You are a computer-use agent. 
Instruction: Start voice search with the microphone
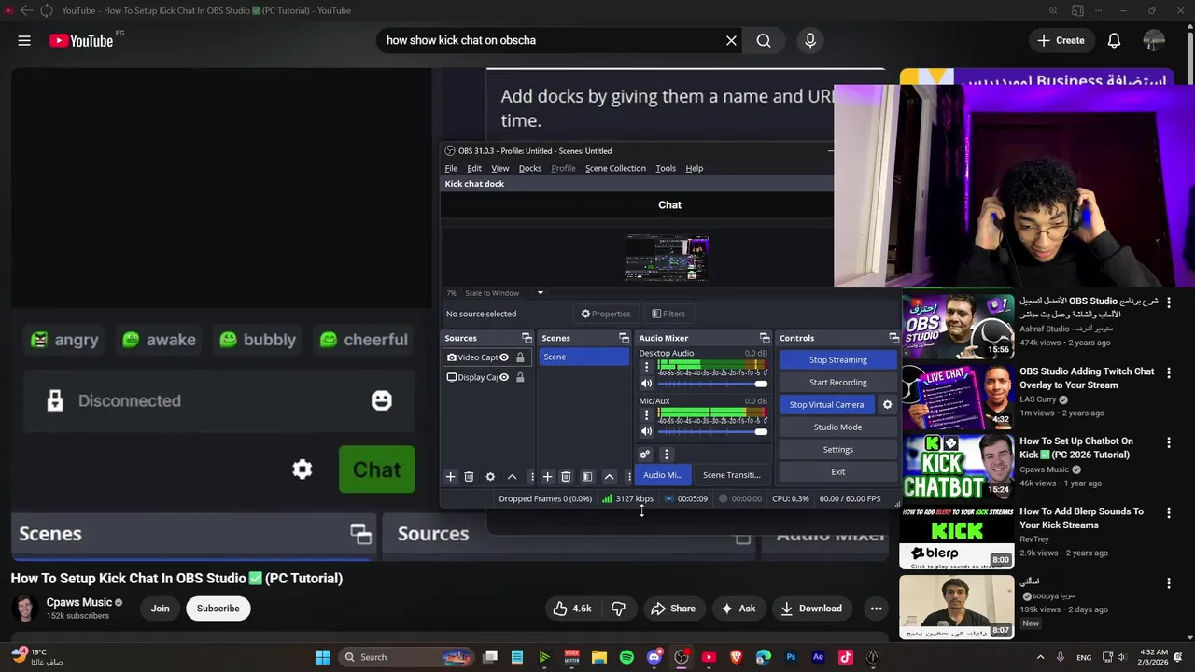coord(810,40)
